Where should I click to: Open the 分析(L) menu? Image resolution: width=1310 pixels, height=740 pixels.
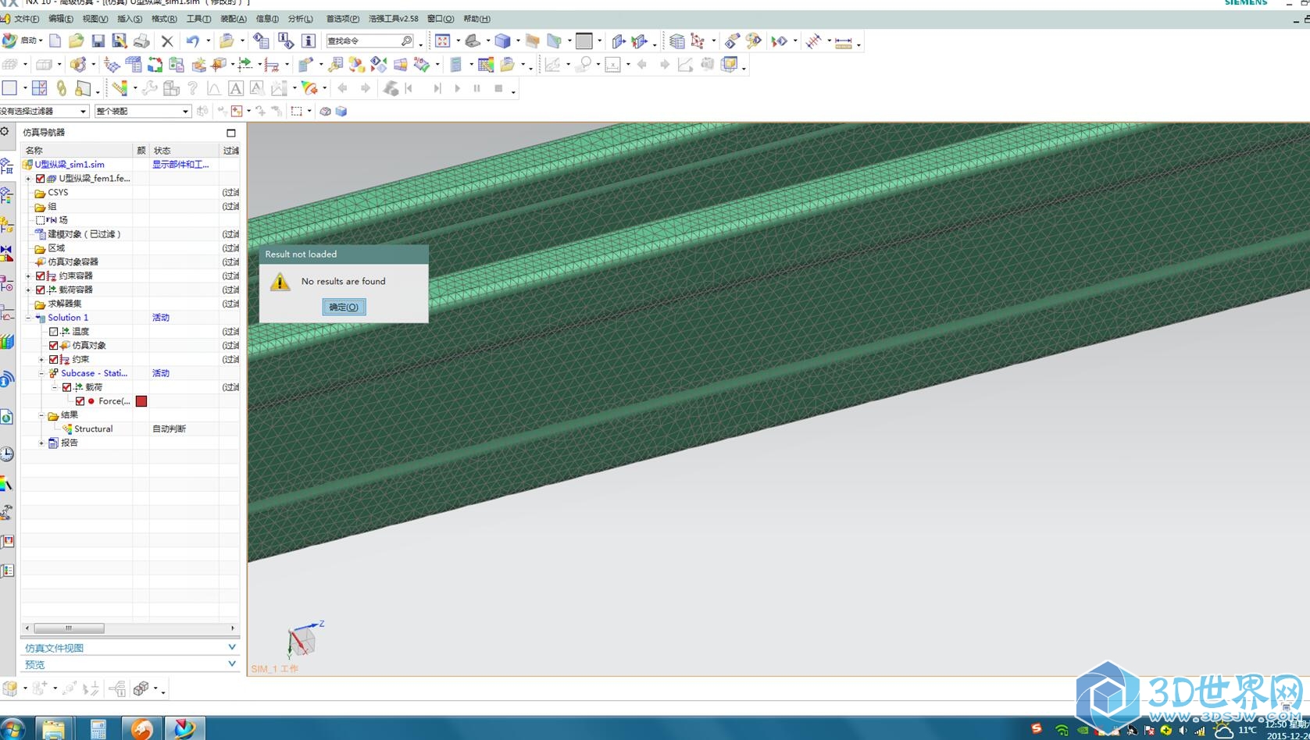click(300, 19)
